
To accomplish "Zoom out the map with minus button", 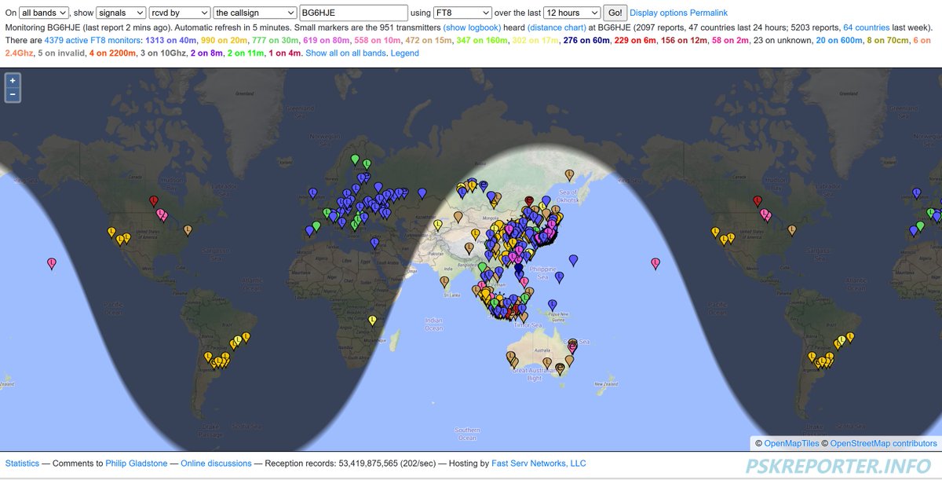I will click(12, 94).
